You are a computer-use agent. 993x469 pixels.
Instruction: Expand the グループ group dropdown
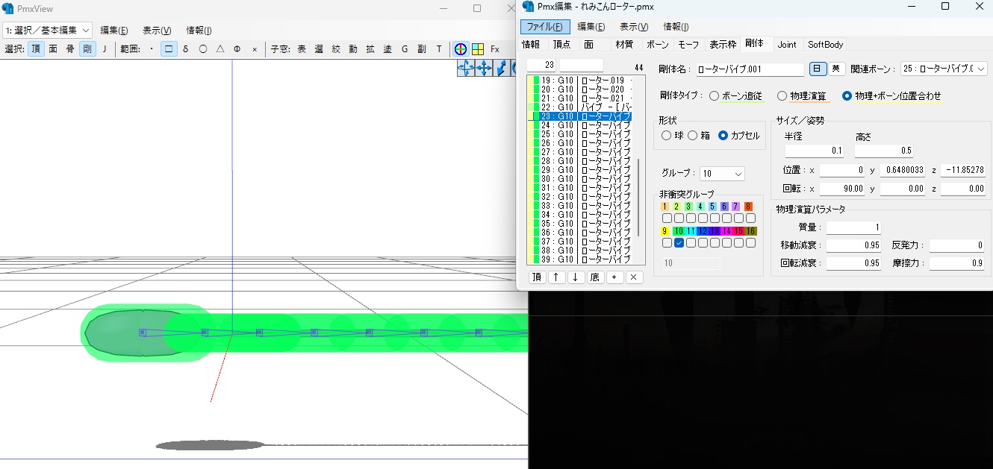722,174
